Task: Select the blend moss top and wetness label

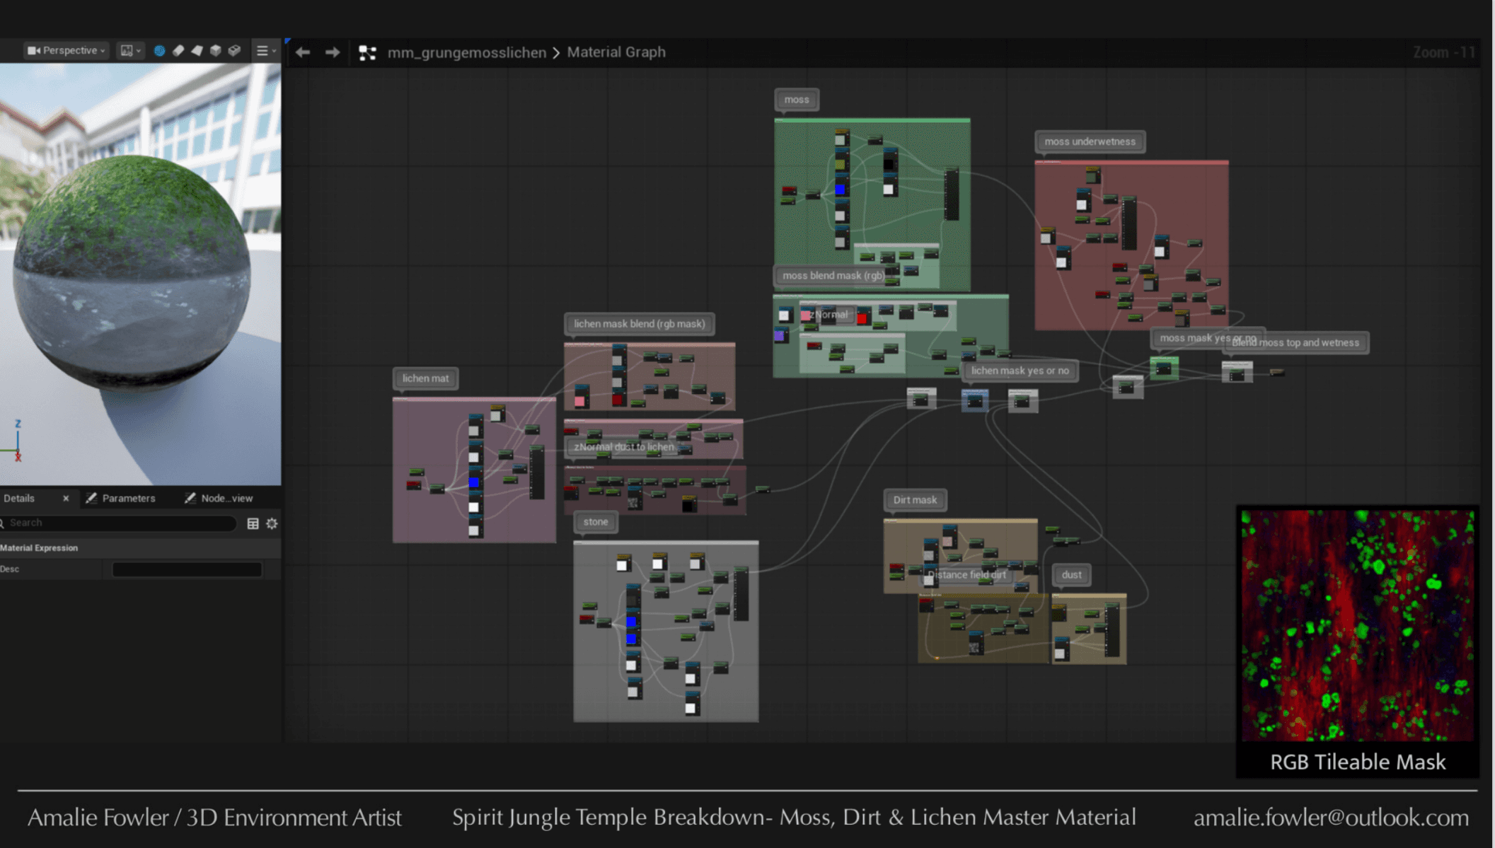Action: (1296, 342)
